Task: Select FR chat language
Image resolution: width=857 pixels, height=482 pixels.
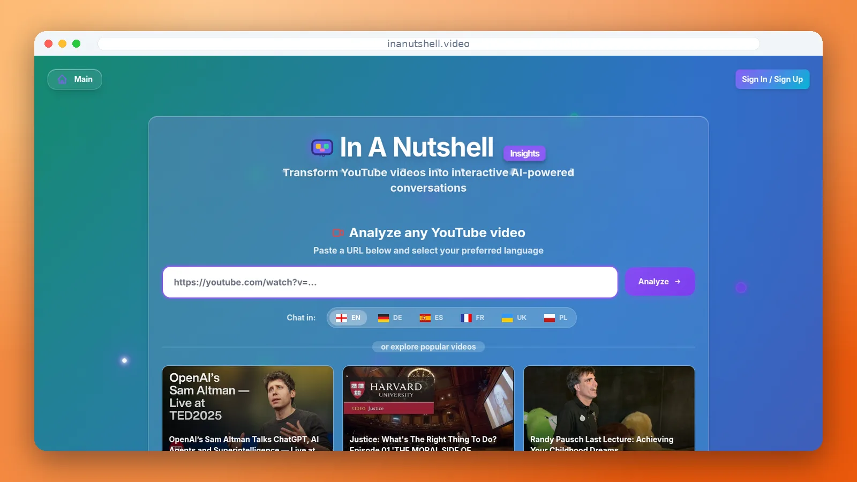Action: (x=472, y=318)
